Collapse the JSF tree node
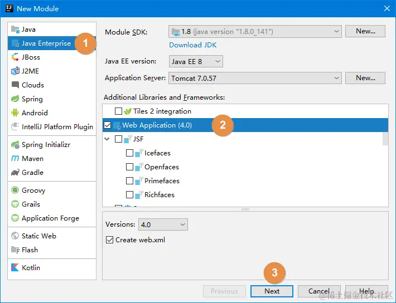This screenshot has height=303, width=396. click(x=107, y=139)
